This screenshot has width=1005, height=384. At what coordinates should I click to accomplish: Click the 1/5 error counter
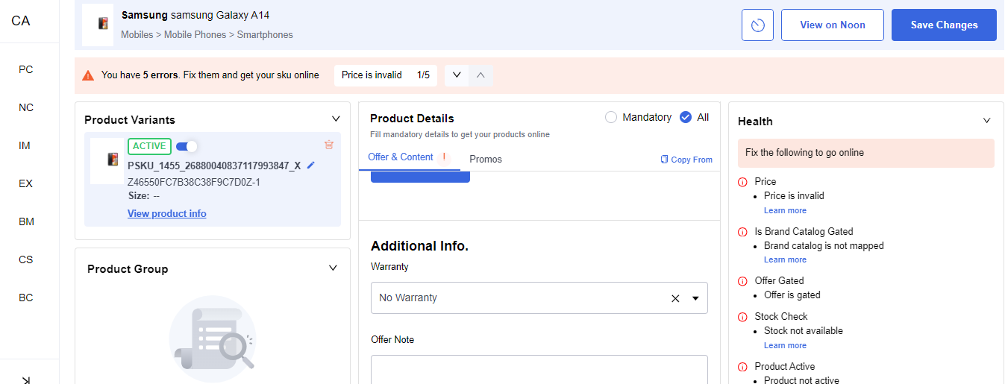click(x=423, y=75)
